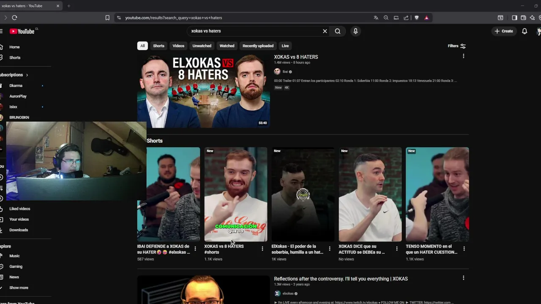The height and width of the screenshot is (304, 541).
Task: Expand the Subscriptions section chevron
Action: [27, 75]
